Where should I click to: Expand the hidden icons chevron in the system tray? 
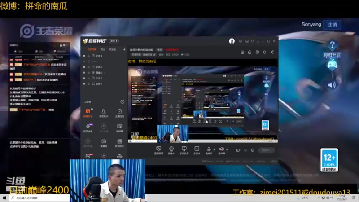pos(319,198)
